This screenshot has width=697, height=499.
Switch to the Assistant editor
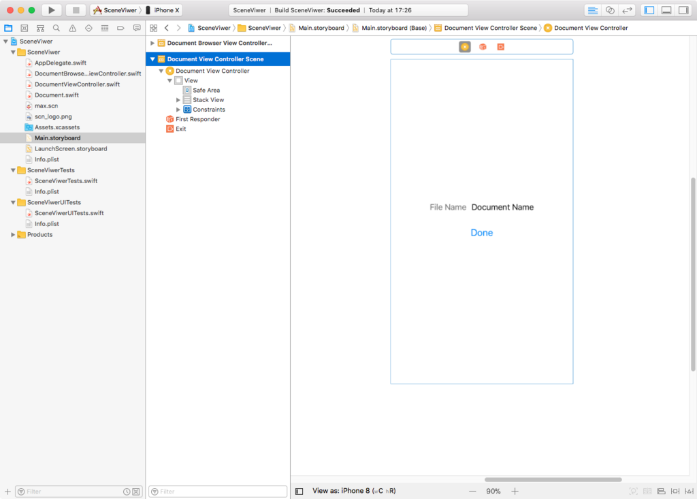[610, 10]
